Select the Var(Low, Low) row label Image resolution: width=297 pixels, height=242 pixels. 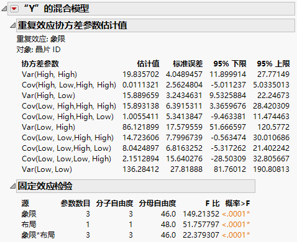pos(47,169)
